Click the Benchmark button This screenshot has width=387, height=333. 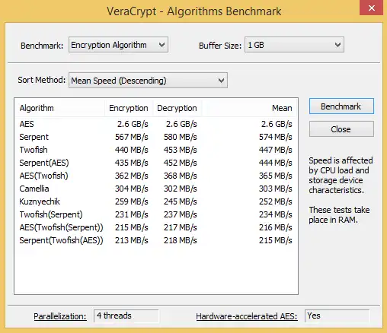341,106
